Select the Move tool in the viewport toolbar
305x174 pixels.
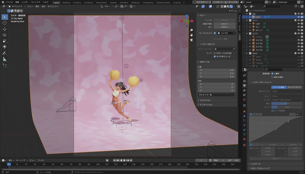point(5,29)
